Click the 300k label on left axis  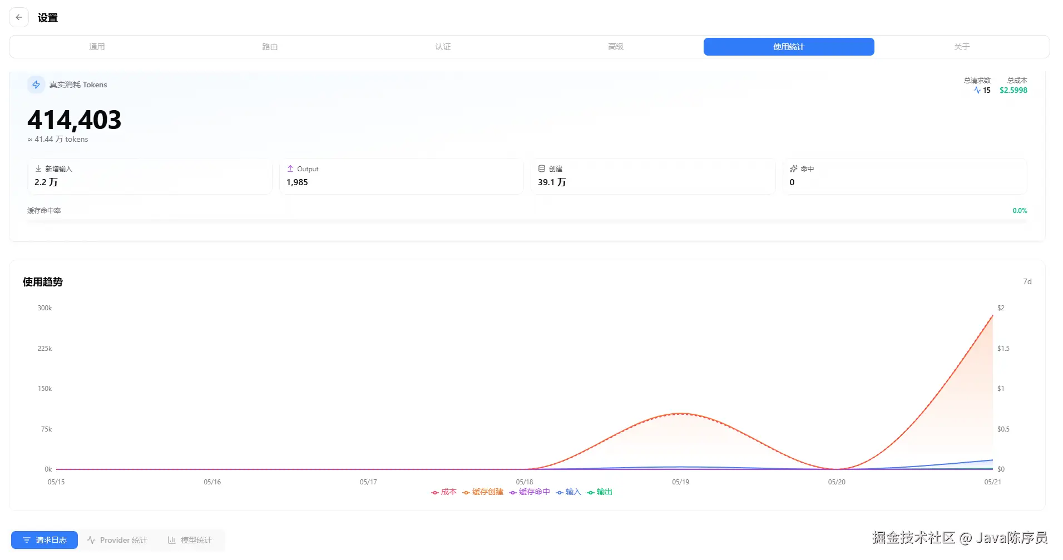coord(45,308)
